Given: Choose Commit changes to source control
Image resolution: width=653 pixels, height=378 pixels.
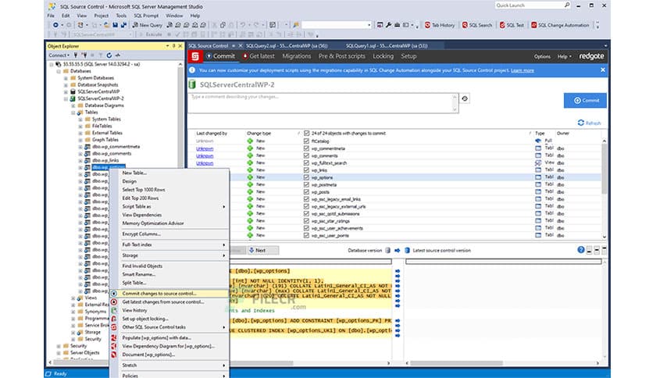Looking at the screenshot, I should [169, 294].
